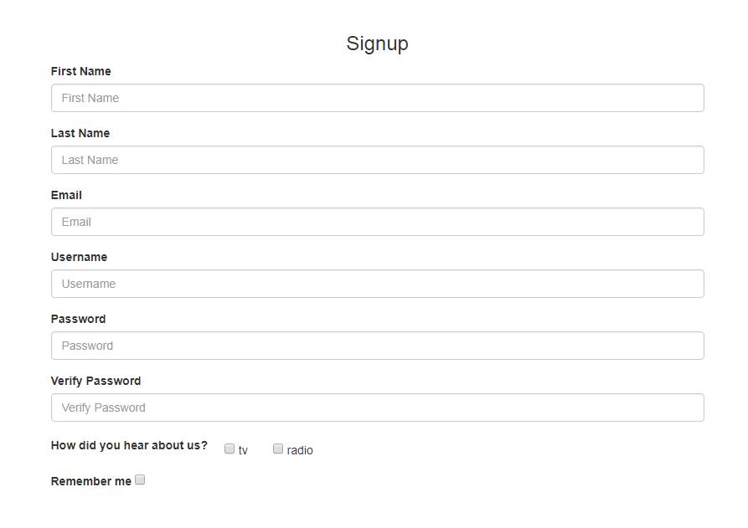Click the First Name input field
The image size is (748, 528).
tap(377, 98)
